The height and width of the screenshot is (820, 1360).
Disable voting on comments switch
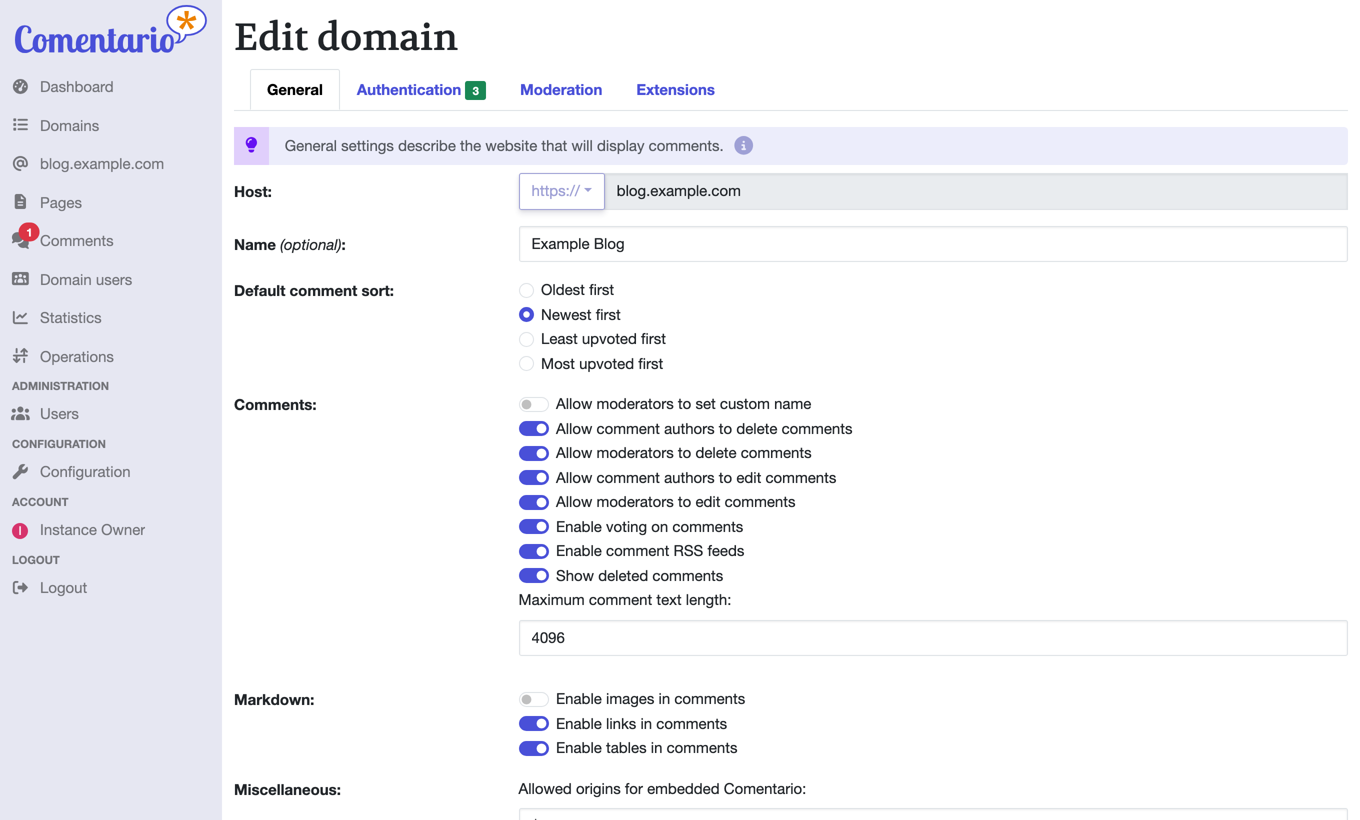[533, 527]
